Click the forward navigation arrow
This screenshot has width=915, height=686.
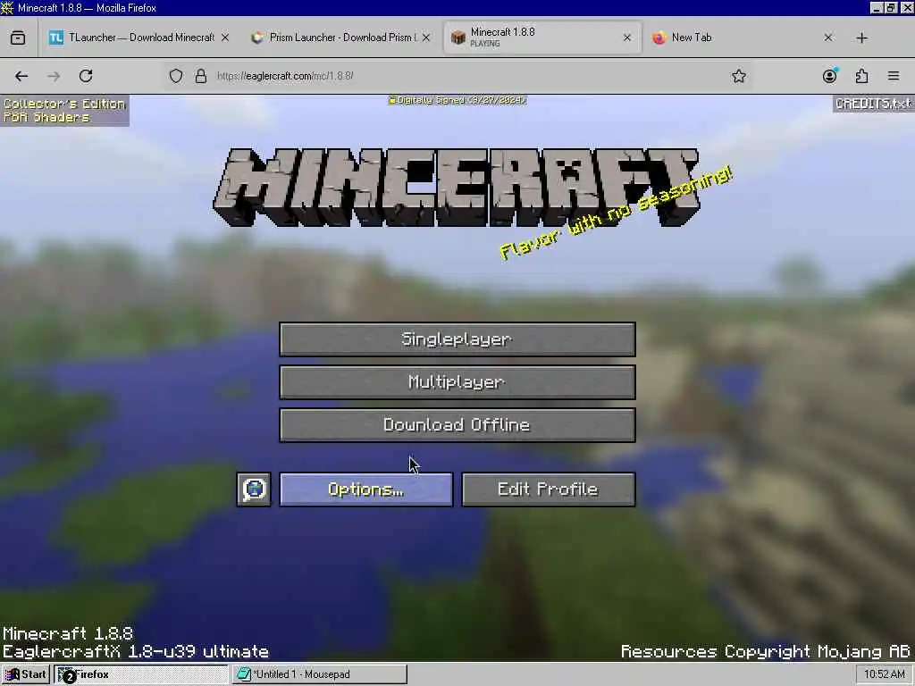pos(54,76)
